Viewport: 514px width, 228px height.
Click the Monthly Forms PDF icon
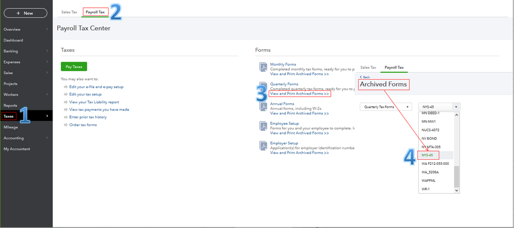tap(263, 67)
